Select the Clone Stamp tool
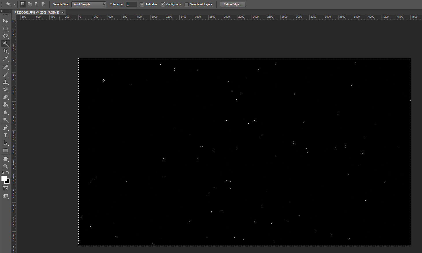422x253 pixels. [x=5, y=82]
